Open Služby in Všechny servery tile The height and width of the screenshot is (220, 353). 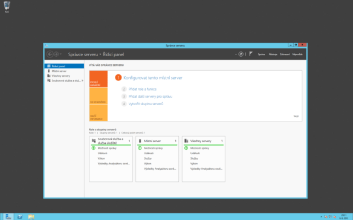194,158
